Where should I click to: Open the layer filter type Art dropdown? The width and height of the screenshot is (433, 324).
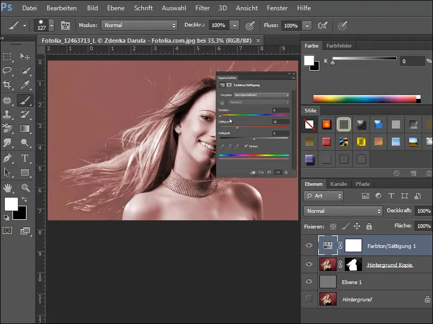[x=323, y=196]
